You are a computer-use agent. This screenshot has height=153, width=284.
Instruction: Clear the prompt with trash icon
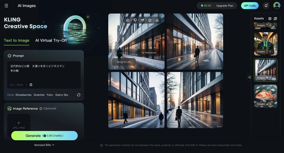click(31, 85)
